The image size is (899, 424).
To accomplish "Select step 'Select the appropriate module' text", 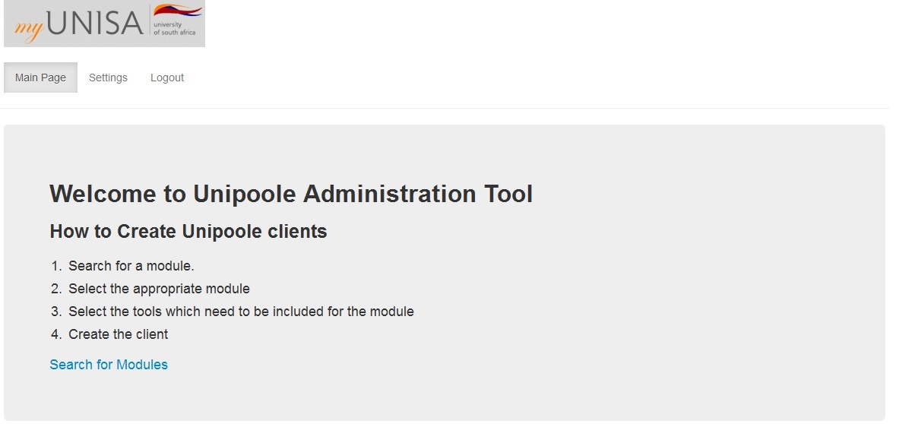I will point(160,289).
